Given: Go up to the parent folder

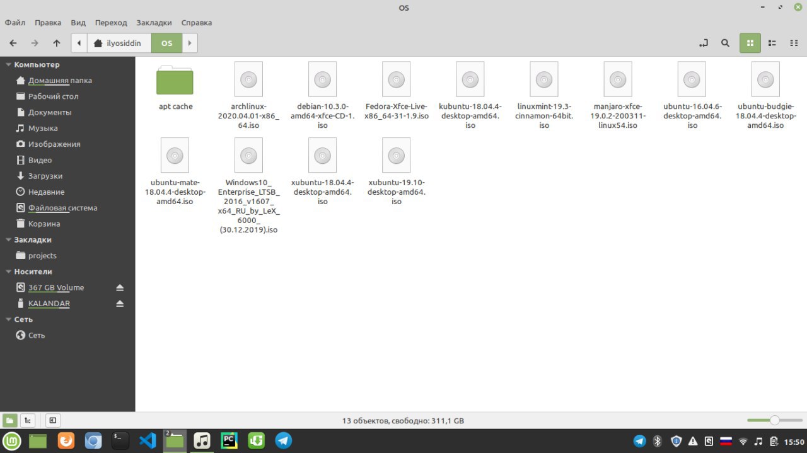Looking at the screenshot, I should click(57, 43).
